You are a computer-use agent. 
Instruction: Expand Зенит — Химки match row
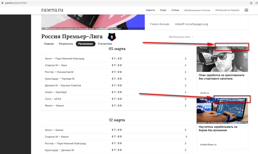[x=117, y=130]
